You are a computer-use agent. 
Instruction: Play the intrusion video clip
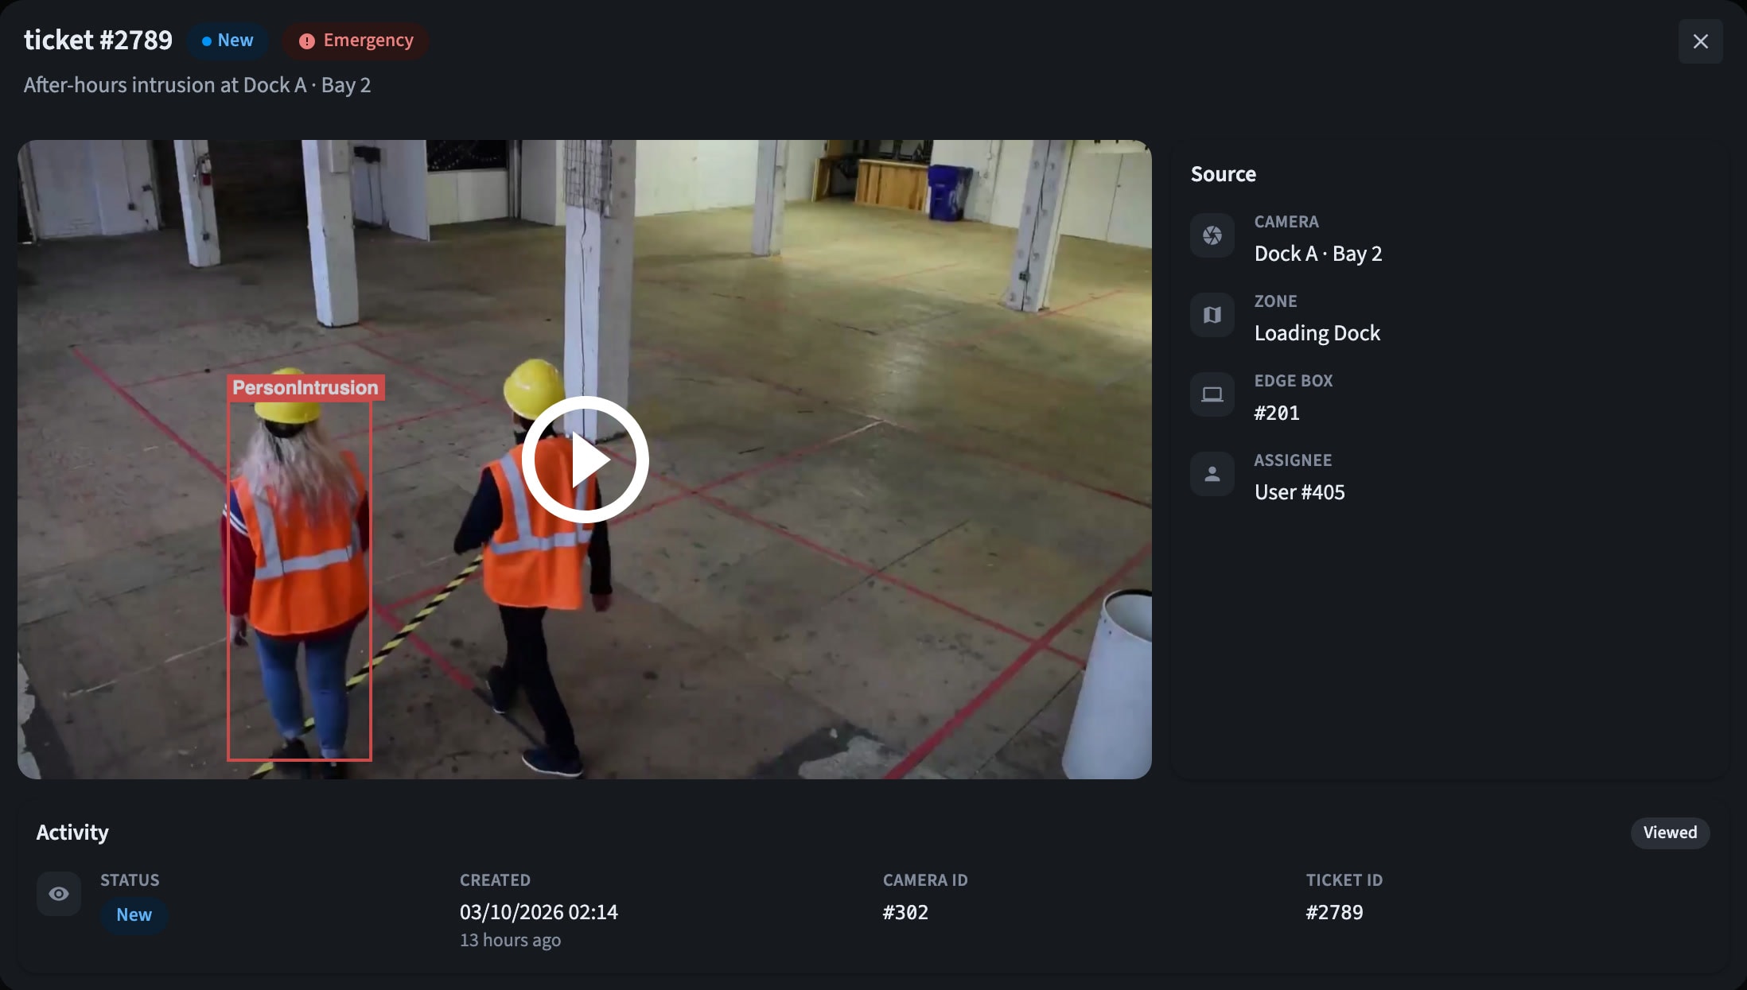586,460
